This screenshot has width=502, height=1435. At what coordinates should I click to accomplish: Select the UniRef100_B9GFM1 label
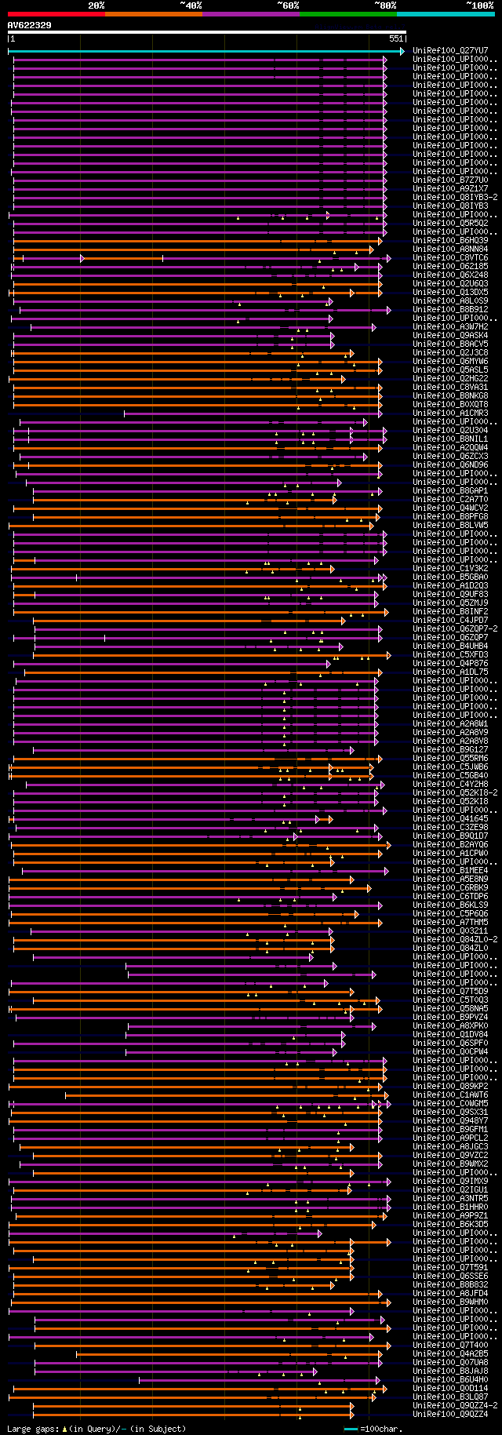coord(450,1129)
